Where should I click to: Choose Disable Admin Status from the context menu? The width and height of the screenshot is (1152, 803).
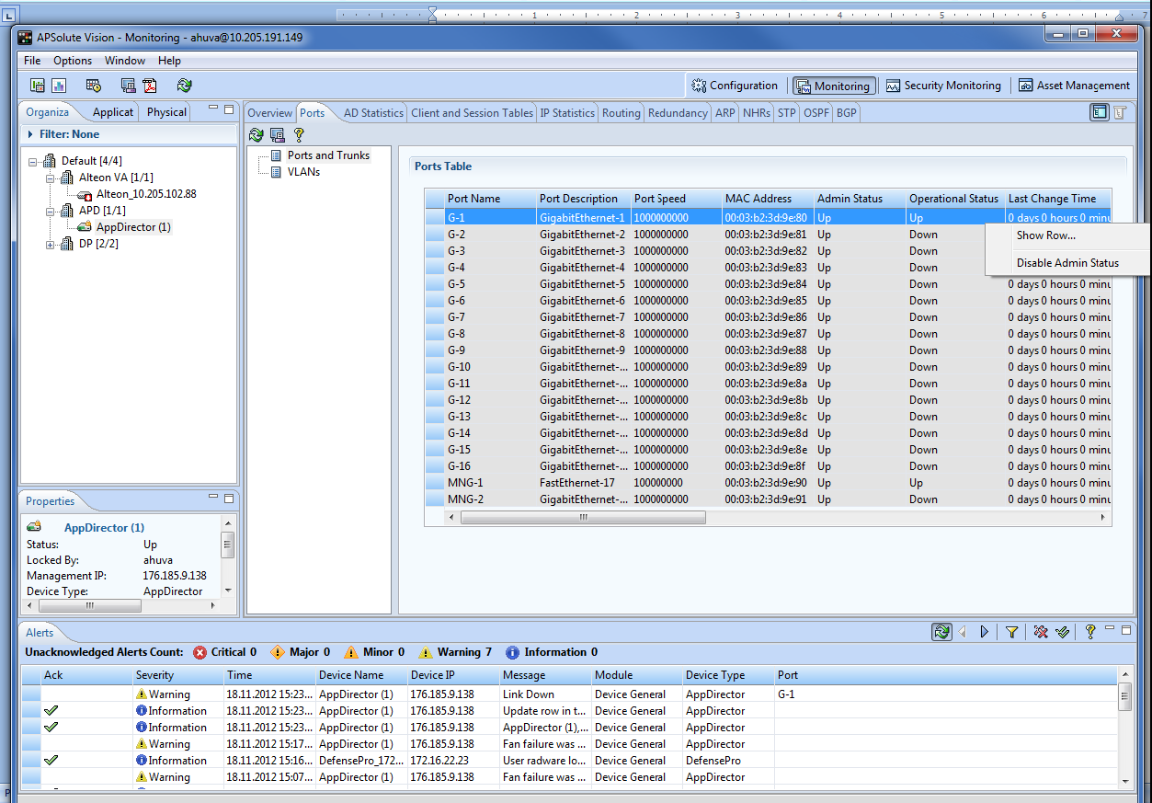click(x=1067, y=262)
